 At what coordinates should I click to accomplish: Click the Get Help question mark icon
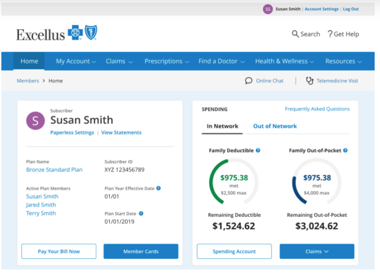(x=330, y=34)
